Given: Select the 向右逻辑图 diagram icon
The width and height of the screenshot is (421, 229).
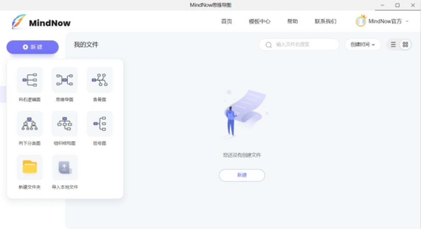Looking at the screenshot, I should (30, 80).
